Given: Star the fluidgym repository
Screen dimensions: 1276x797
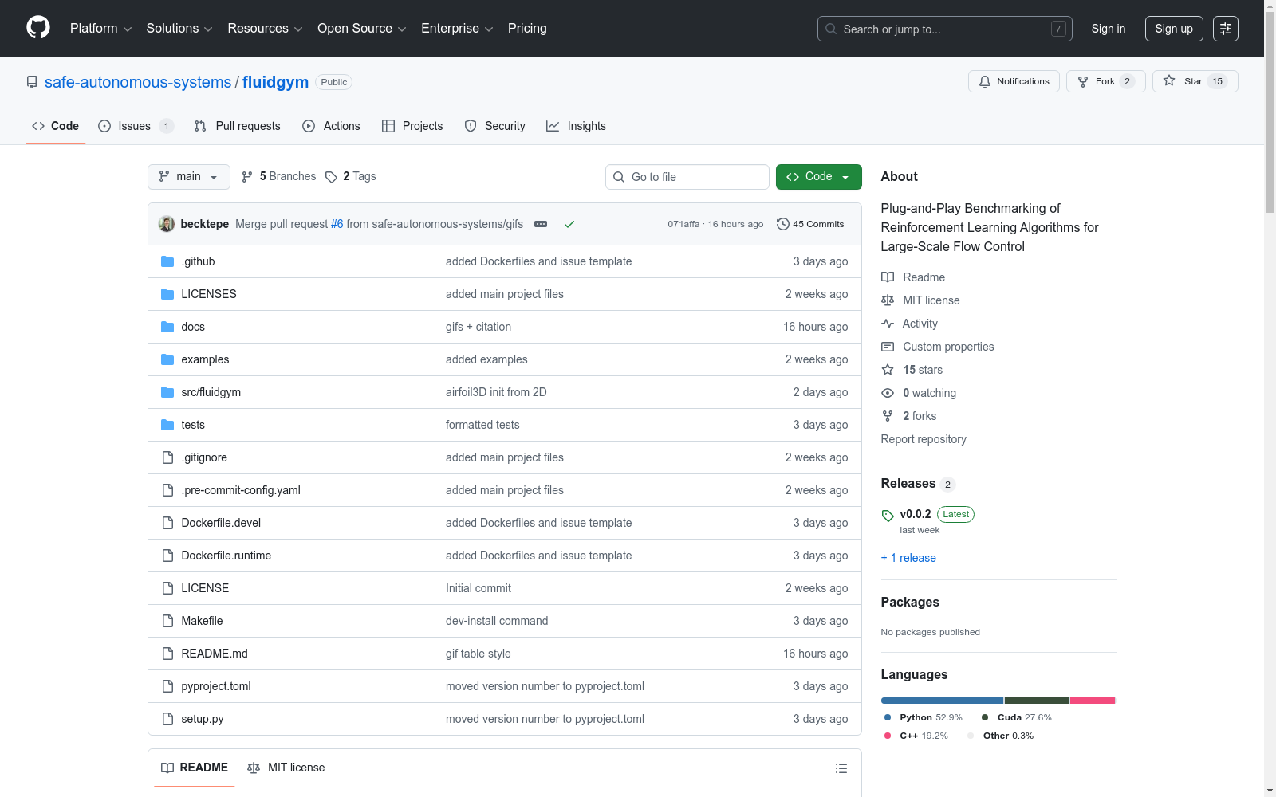Looking at the screenshot, I should point(1195,81).
